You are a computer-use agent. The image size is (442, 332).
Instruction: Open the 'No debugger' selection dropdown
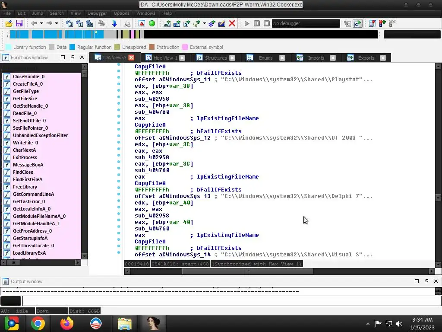tap(306, 23)
